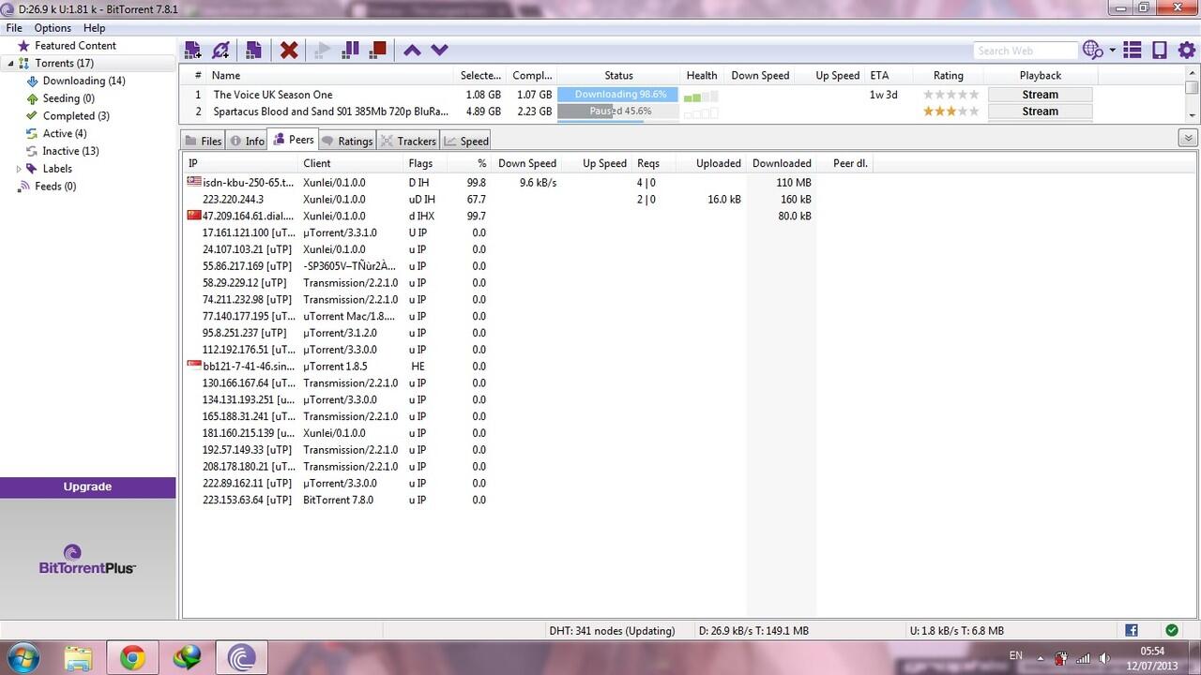Image resolution: width=1201 pixels, height=675 pixels.
Task: Select the Active (4) category
Action: pos(64,133)
